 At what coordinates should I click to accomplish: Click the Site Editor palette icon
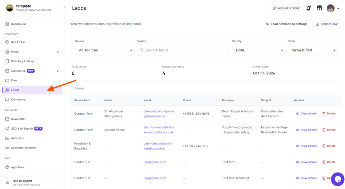point(7,42)
